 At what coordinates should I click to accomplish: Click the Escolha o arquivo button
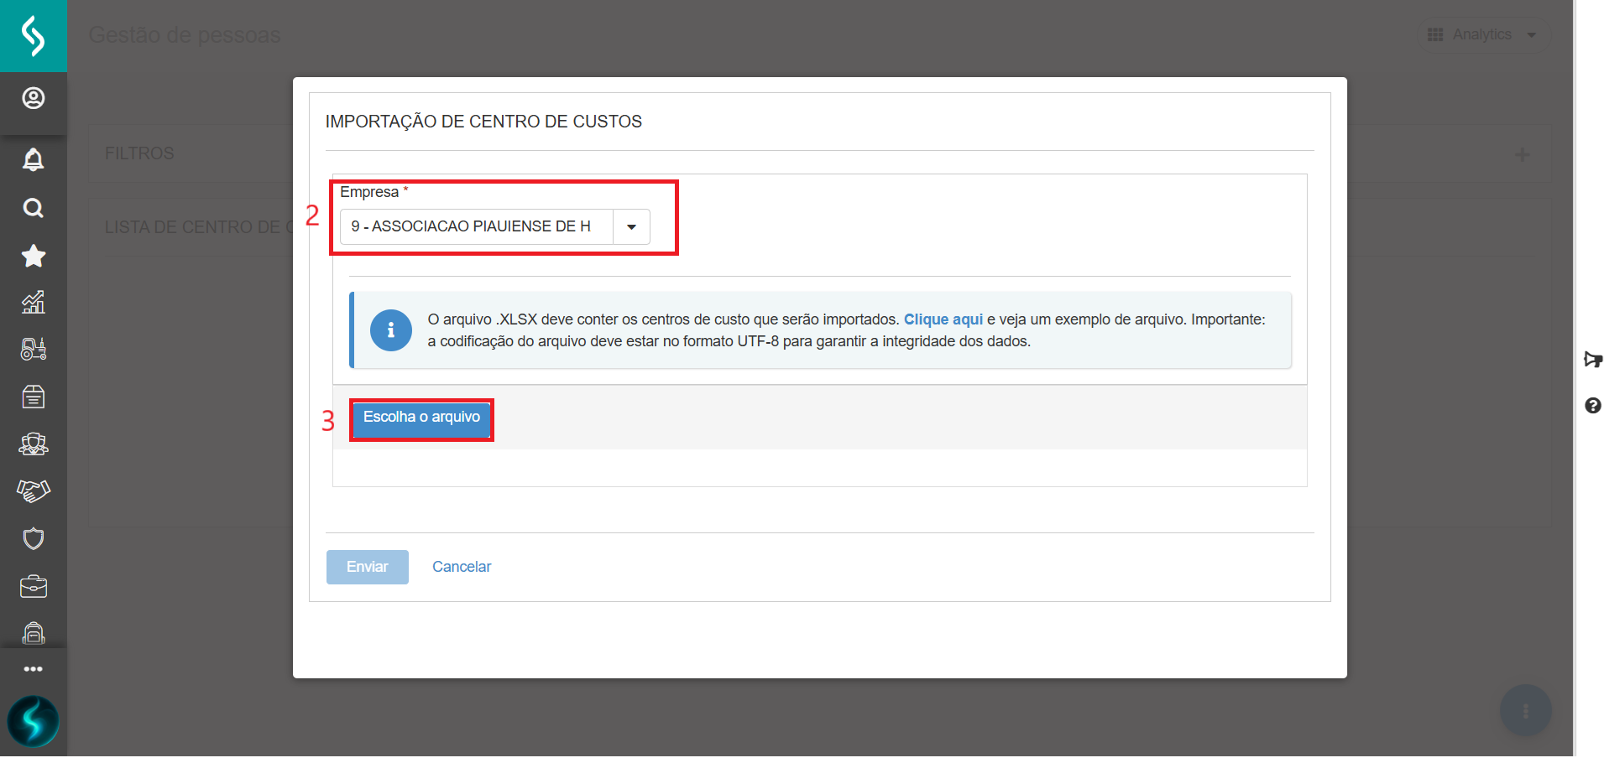click(x=421, y=418)
